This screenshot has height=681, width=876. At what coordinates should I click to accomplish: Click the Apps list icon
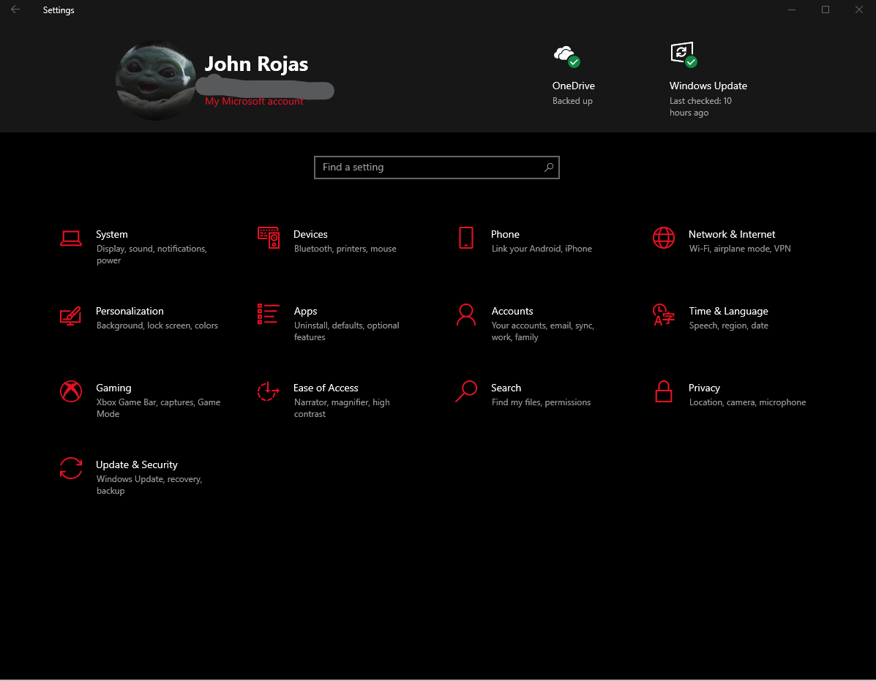coord(268,314)
